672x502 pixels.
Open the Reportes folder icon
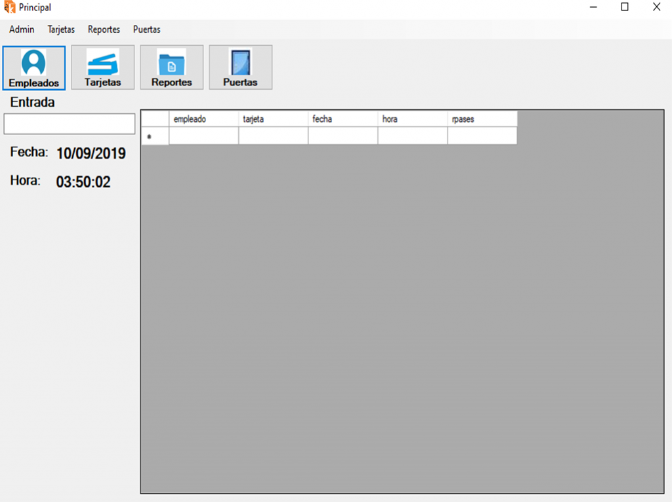171,63
